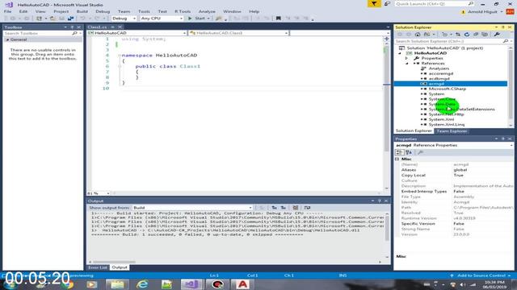The width and height of the screenshot is (517, 290).
Task: Select the Analyzers tree item
Action: click(439, 68)
